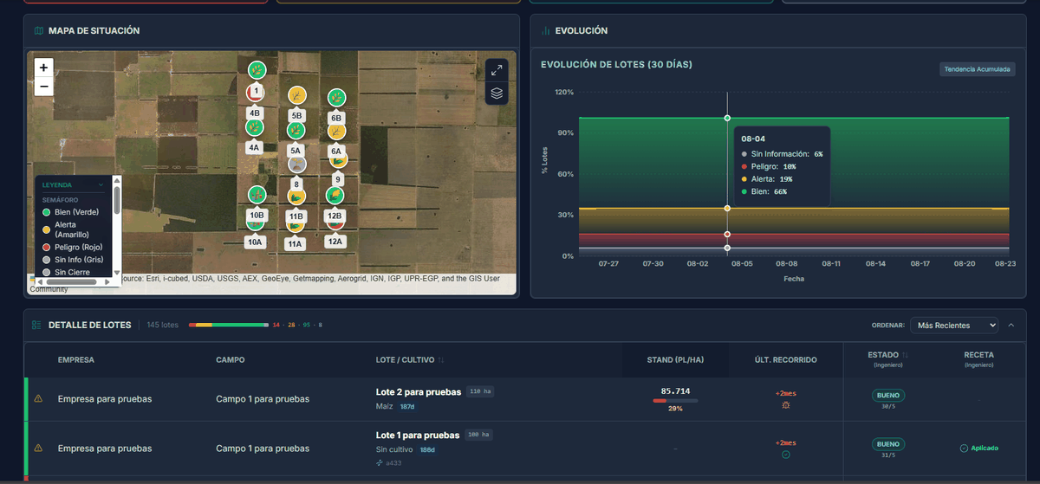Zoom in on the situation map
Screen dimensions: 1040x484
tap(43, 67)
